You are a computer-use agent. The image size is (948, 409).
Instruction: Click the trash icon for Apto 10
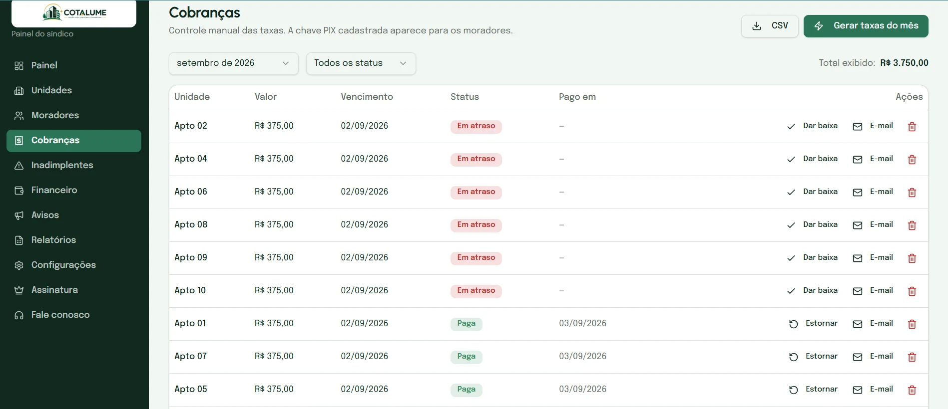912,291
